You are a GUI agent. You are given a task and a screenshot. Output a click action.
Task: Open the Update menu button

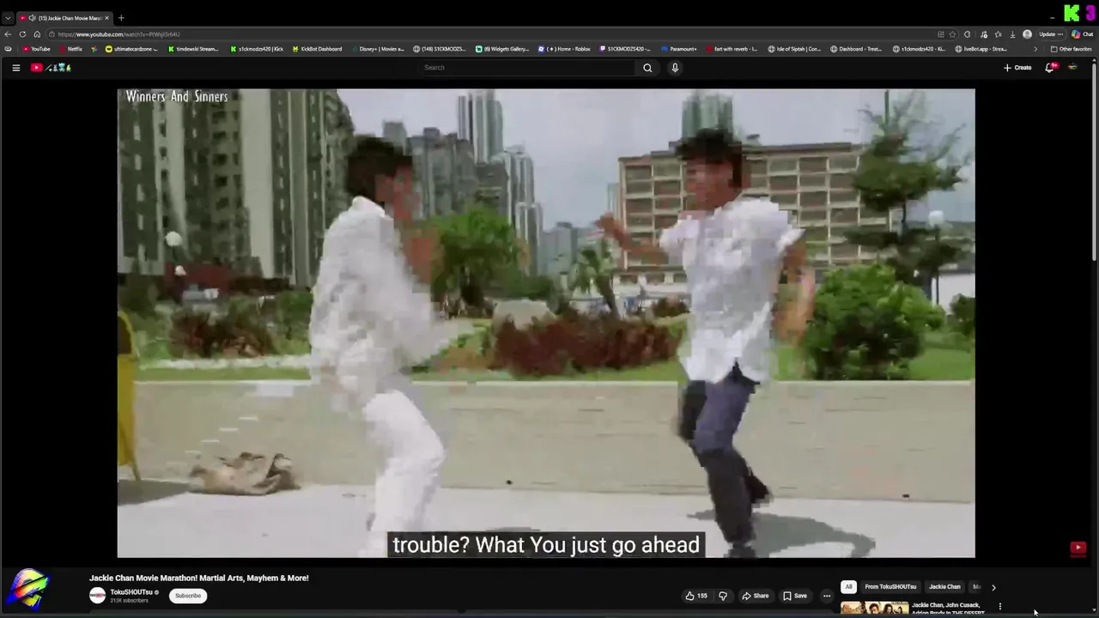1051,34
